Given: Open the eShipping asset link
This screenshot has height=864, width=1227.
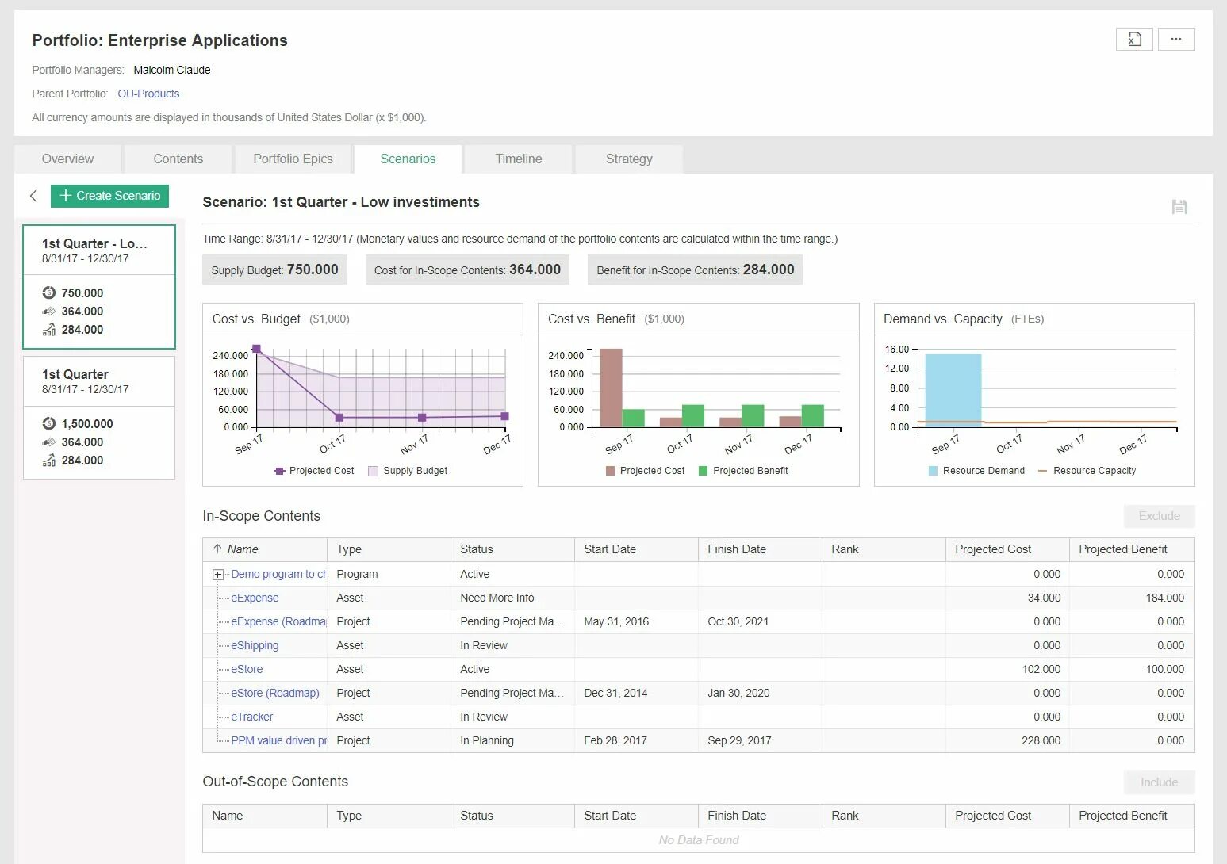Looking at the screenshot, I should [x=255, y=645].
